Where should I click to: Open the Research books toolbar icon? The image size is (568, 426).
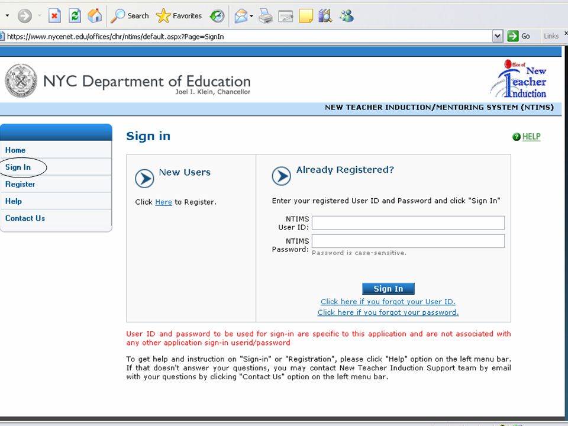[325, 16]
